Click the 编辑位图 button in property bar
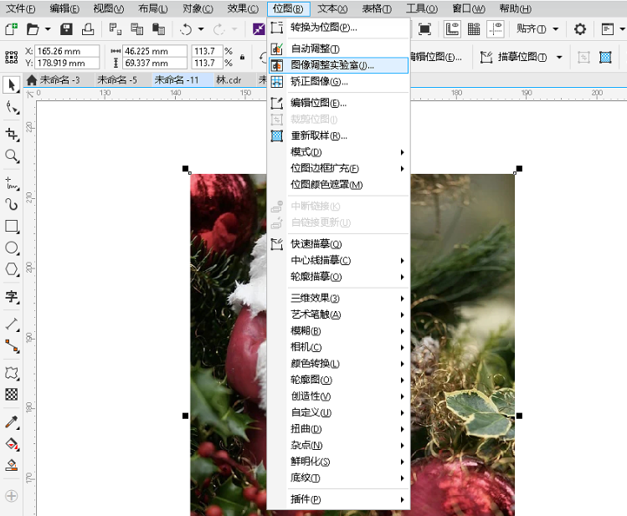627x516 pixels. (x=437, y=57)
